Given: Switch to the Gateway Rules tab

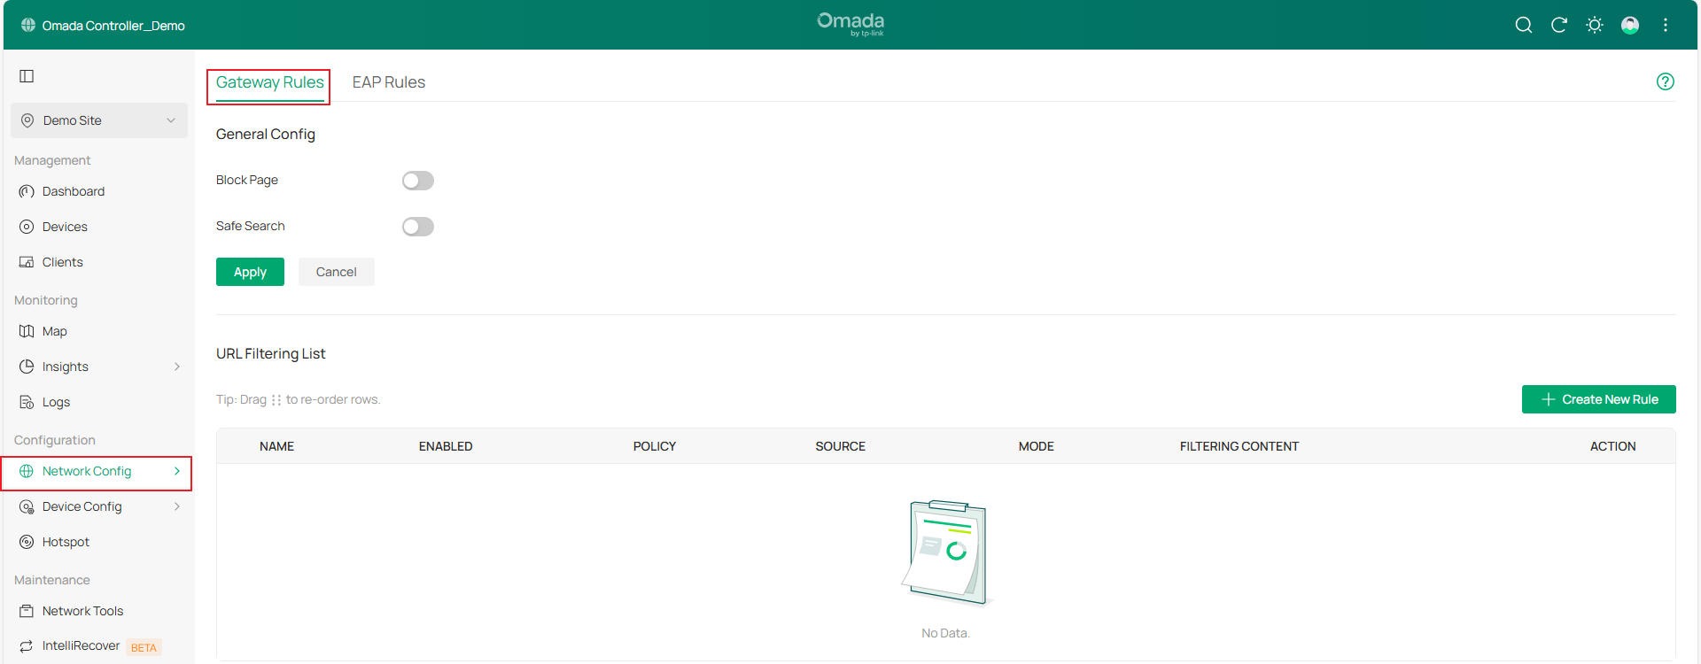Looking at the screenshot, I should pyautogui.click(x=269, y=82).
